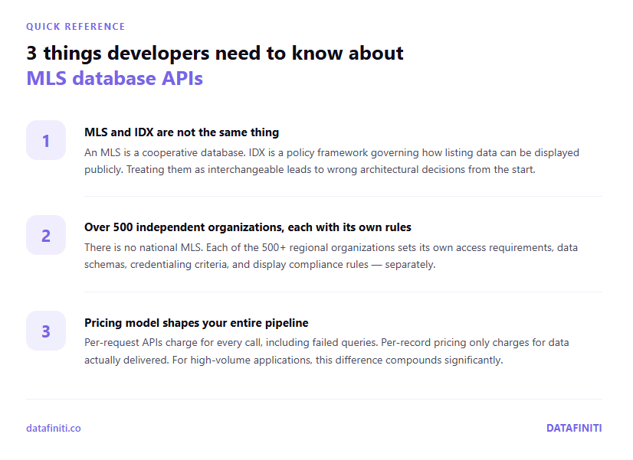Select the badge next to the pricing model section
Screen dimensions: 633x460
pyautogui.click(x=46, y=331)
